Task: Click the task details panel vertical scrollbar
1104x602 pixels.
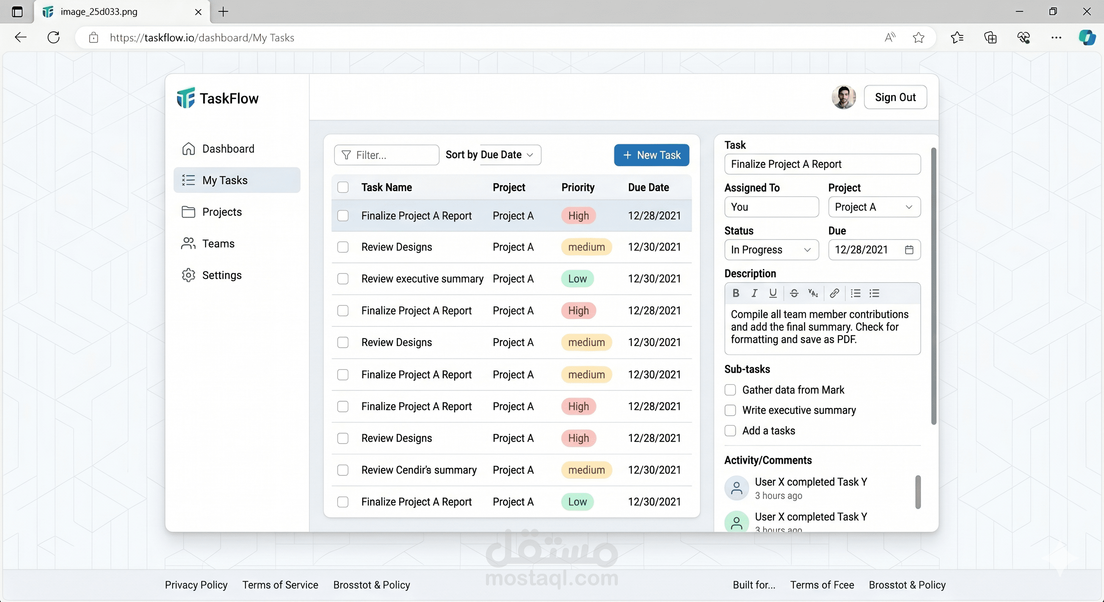Action: point(933,286)
